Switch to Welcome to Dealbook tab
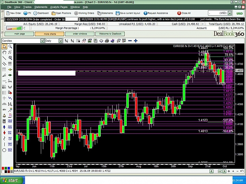Image resolution: width=246 pixels, height=184 pixels. 110,34
